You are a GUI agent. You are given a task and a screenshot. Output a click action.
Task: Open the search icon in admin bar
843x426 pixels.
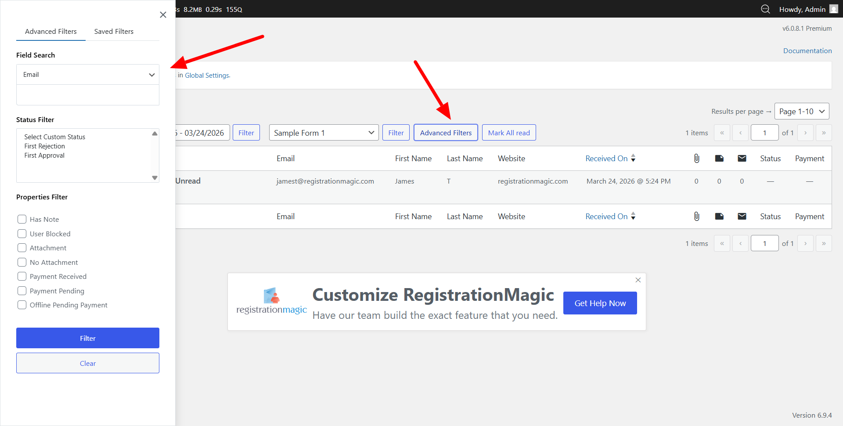pos(765,9)
